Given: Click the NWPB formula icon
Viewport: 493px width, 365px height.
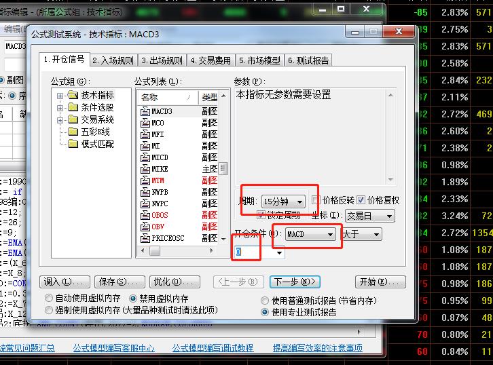Looking at the screenshot, I should [x=145, y=192].
